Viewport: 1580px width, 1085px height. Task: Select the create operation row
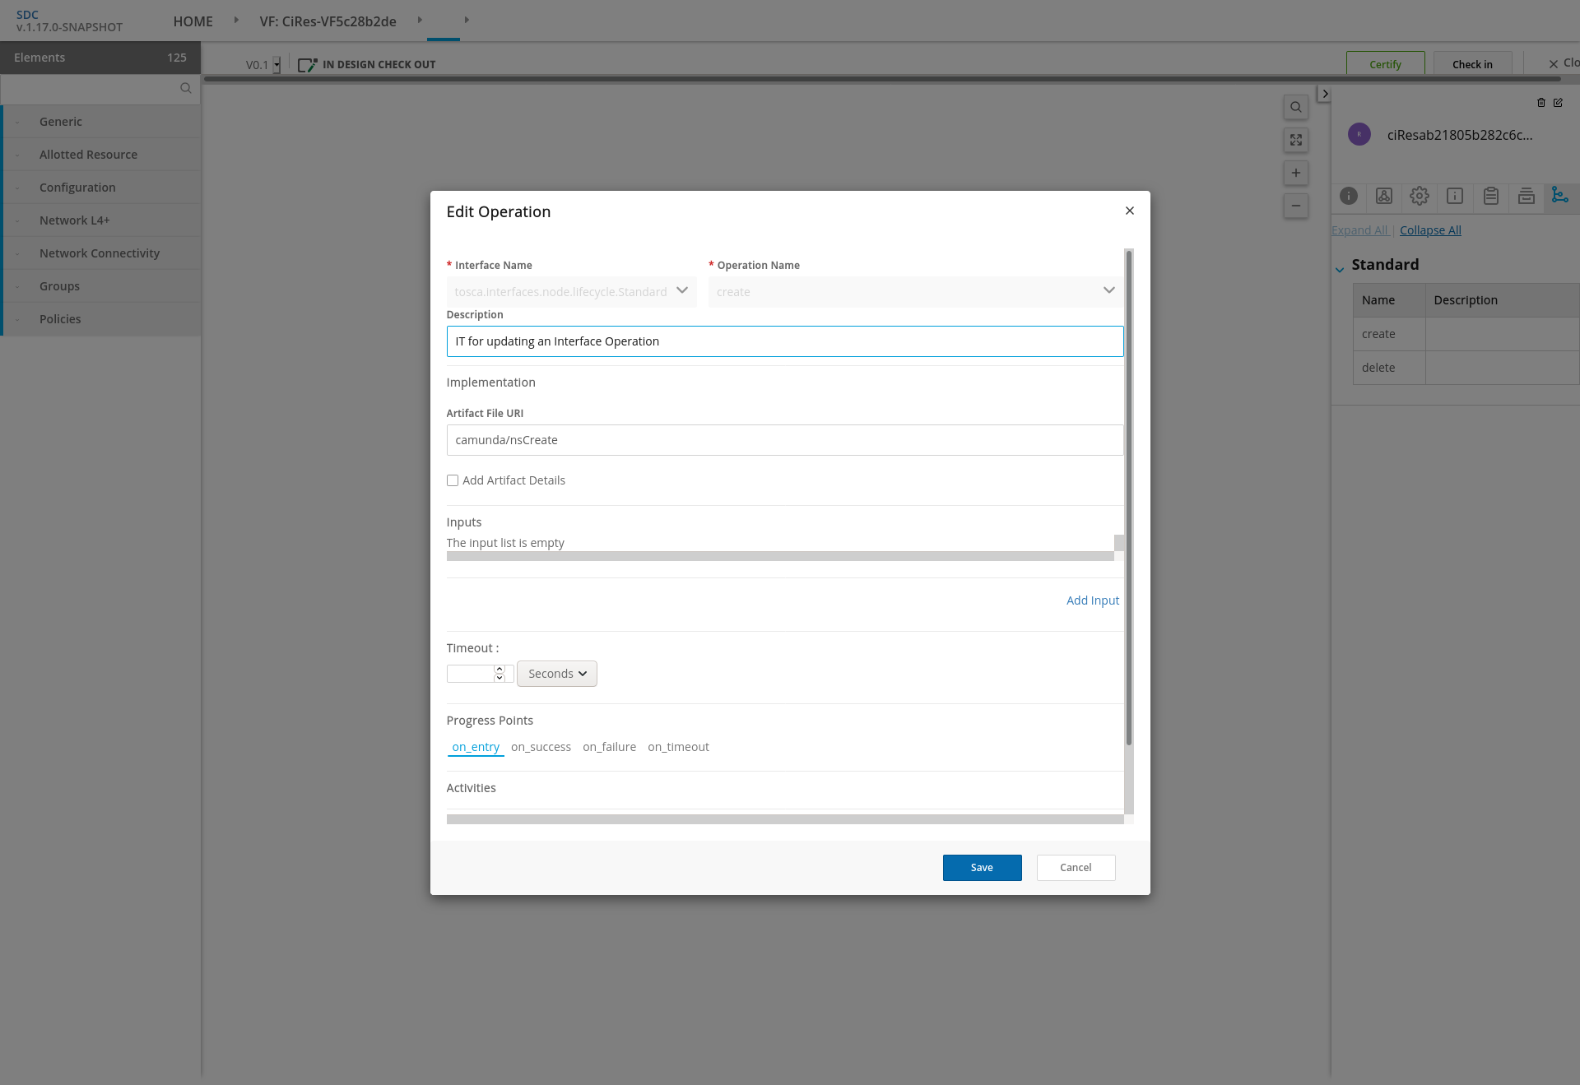1466,334
